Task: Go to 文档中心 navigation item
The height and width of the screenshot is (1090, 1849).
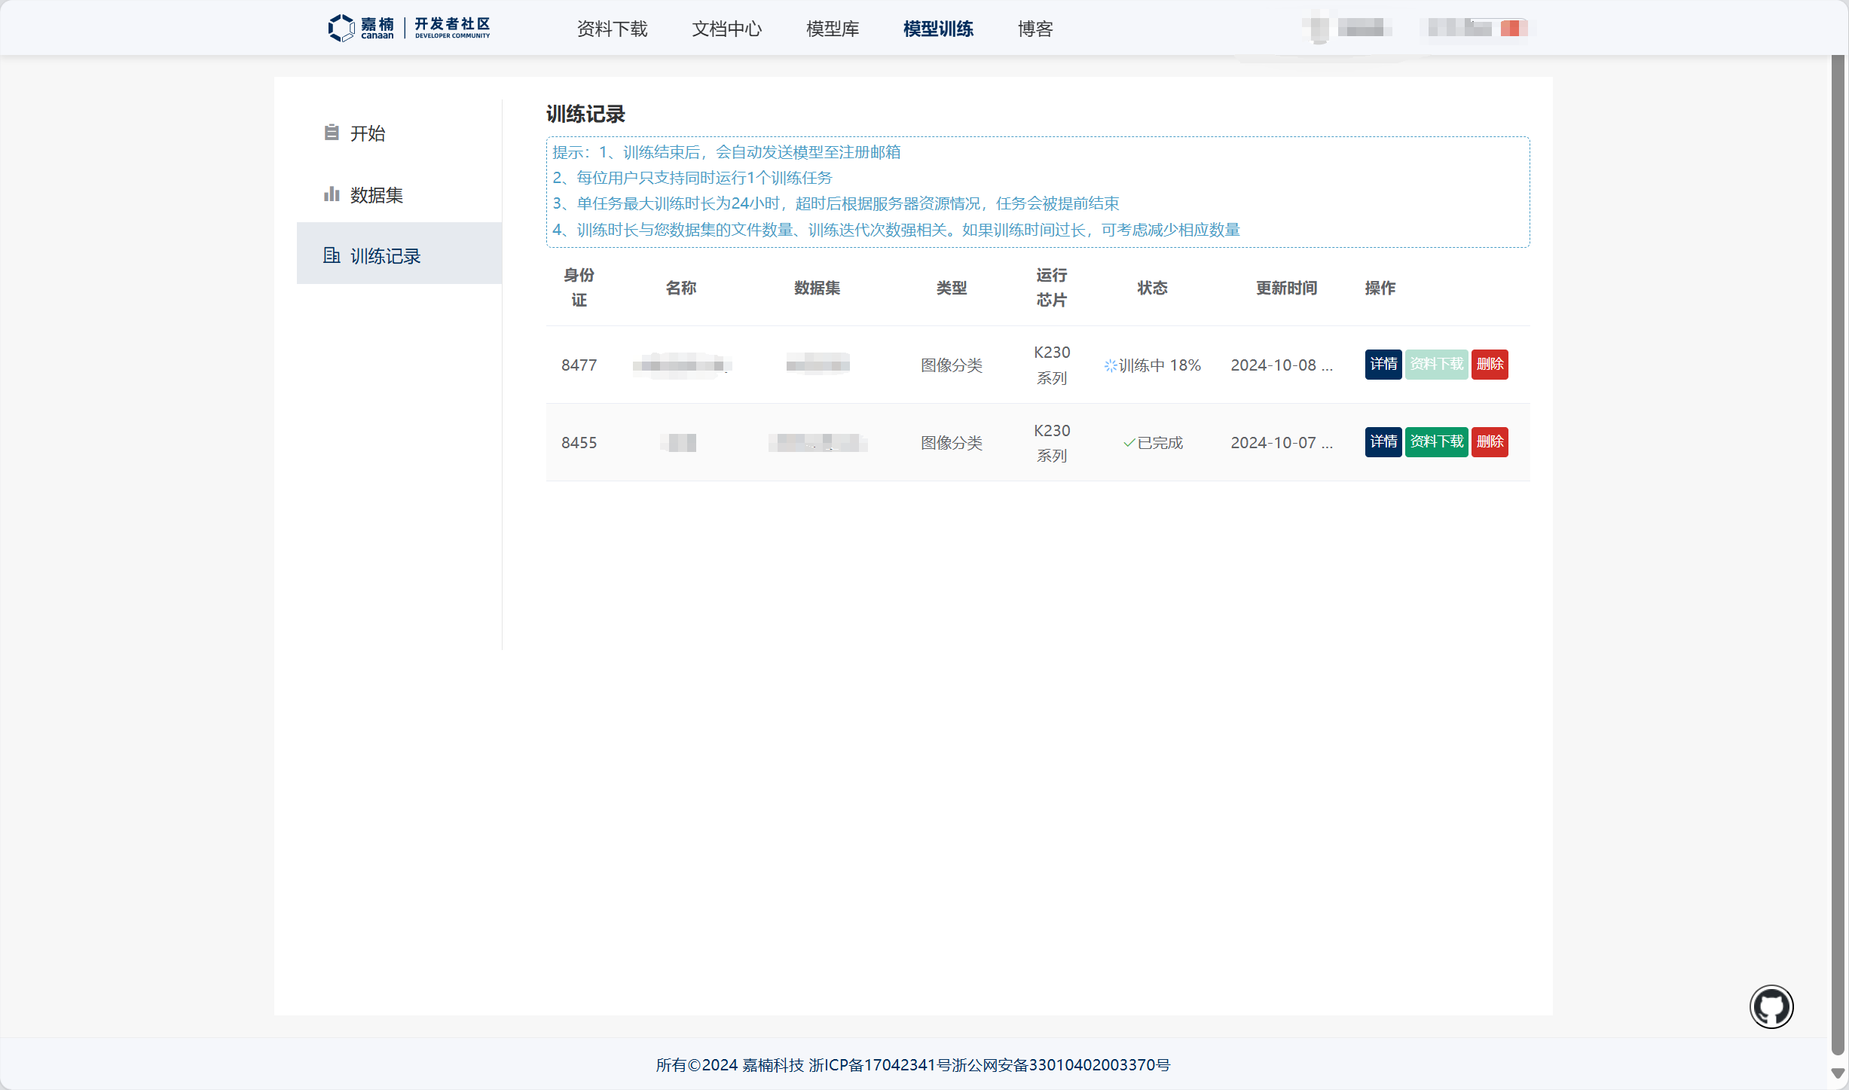Action: [726, 29]
